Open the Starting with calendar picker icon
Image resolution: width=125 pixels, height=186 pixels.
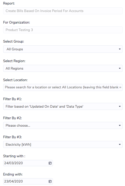point(50,163)
